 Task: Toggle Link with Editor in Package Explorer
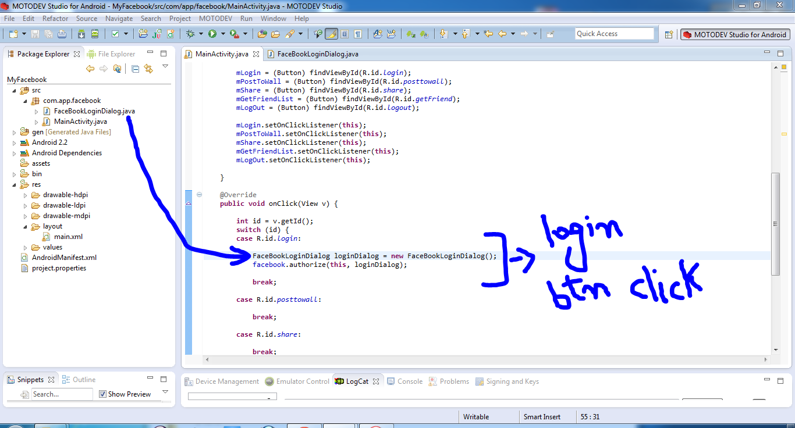click(148, 69)
